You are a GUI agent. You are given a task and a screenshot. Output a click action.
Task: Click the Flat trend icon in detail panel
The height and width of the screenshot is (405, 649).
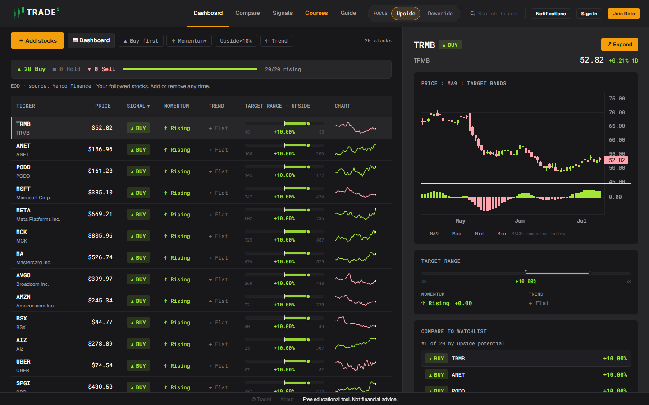pyautogui.click(x=530, y=303)
